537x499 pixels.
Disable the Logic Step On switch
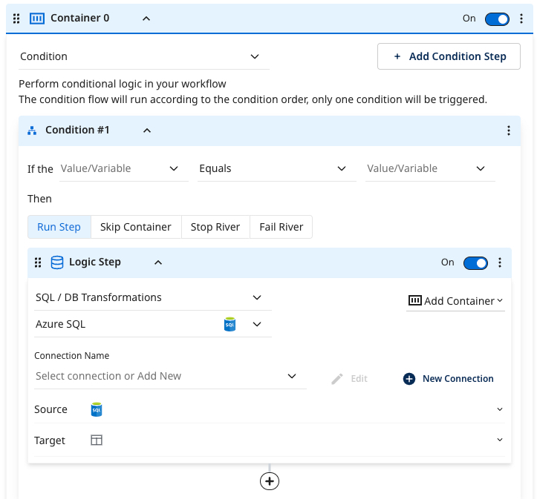pos(475,262)
